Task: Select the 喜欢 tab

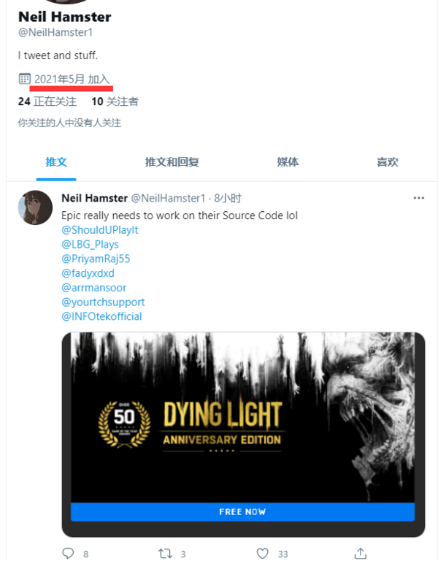Action: (387, 162)
